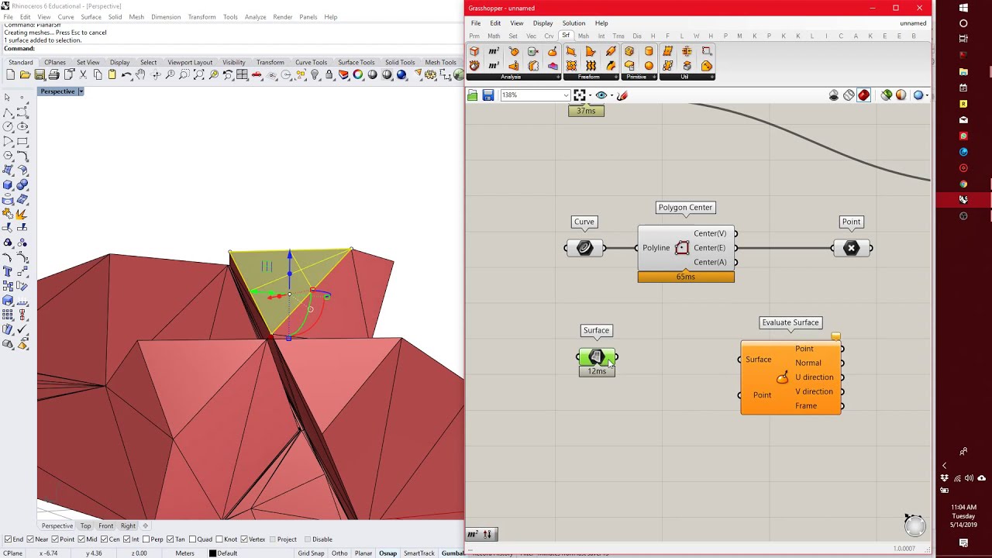Click the lock objects icon in Rhino toolbar
992x558 pixels.
pyautogui.click(x=329, y=74)
